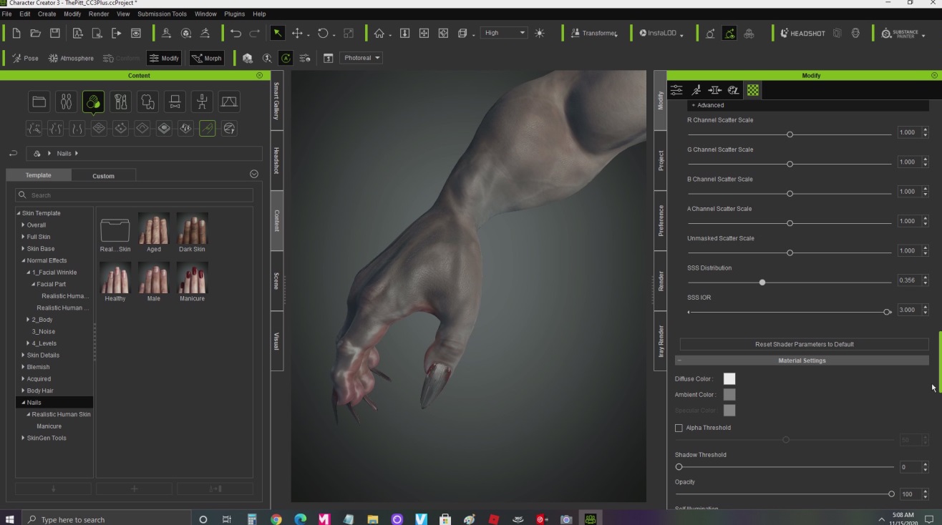Open the File menu

(x=7, y=14)
